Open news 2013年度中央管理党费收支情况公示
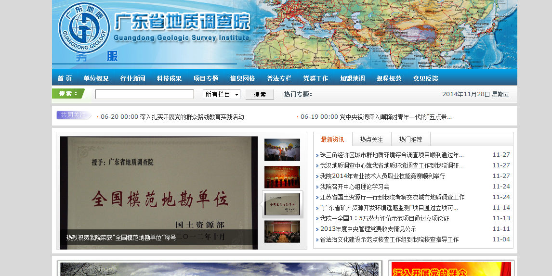 pyautogui.click(x=368, y=229)
